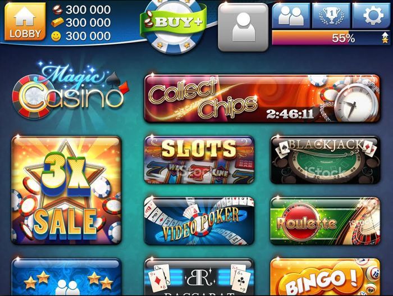Open the blue friends tile with stars
Image resolution: width=393 pixels, height=296 pixels.
[x=66, y=277]
